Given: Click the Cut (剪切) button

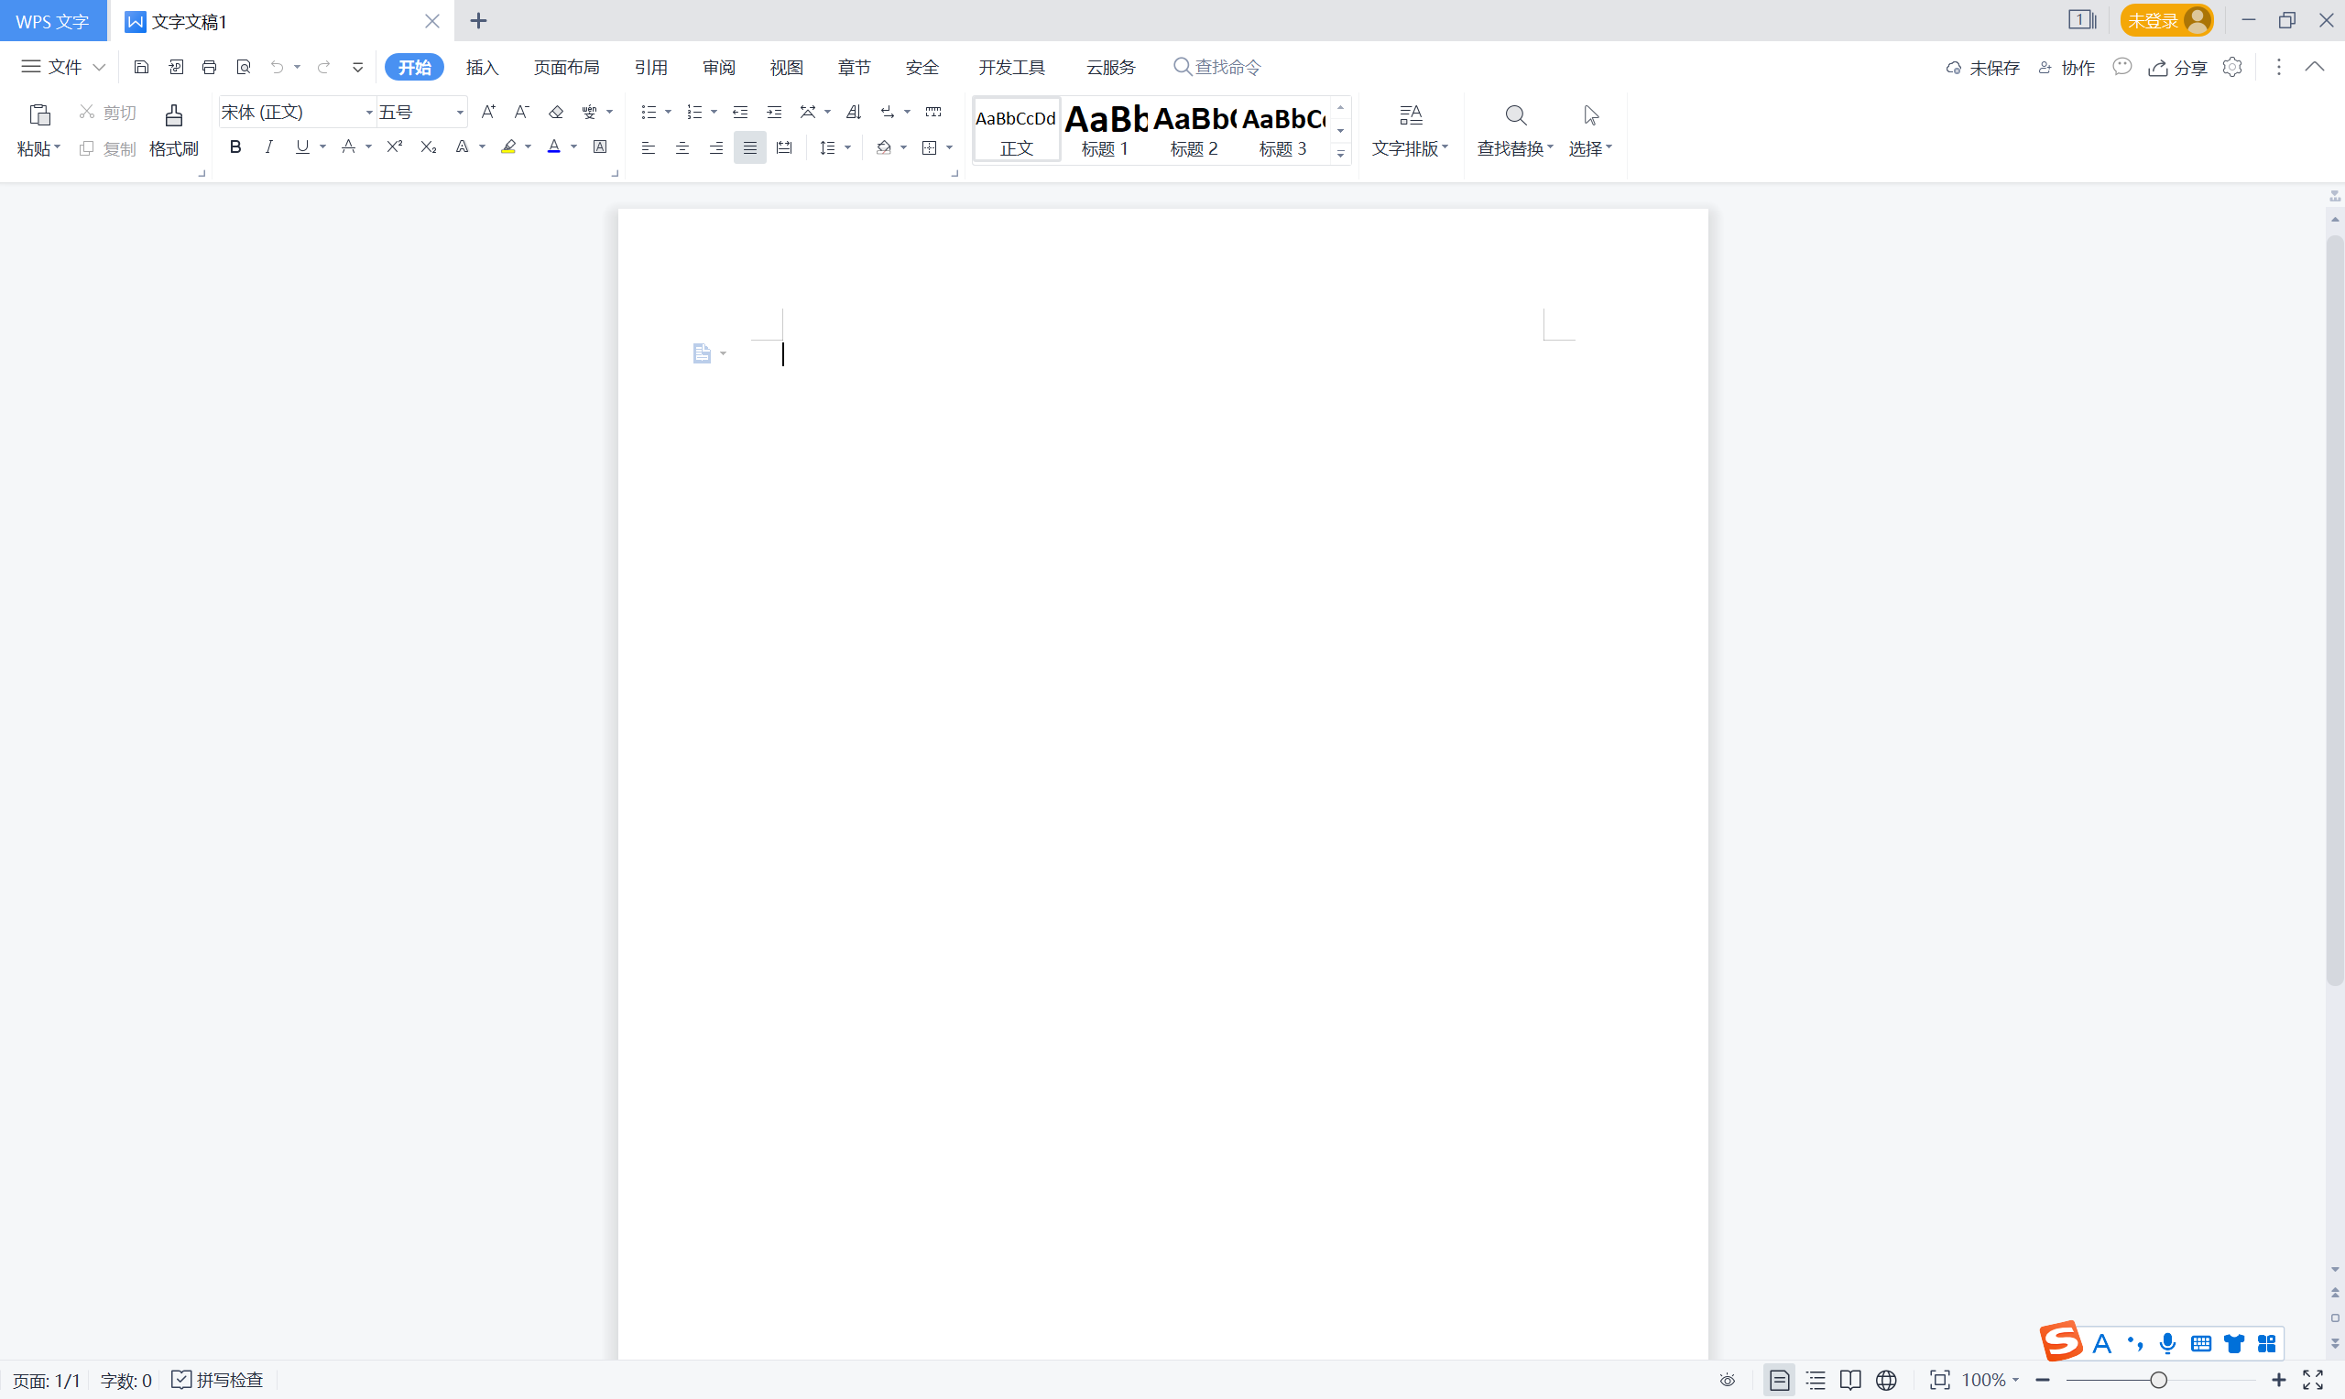Looking at the screenshot, I should (108, 113).
